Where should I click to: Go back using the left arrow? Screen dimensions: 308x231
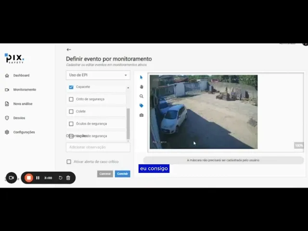click(69, 50)
